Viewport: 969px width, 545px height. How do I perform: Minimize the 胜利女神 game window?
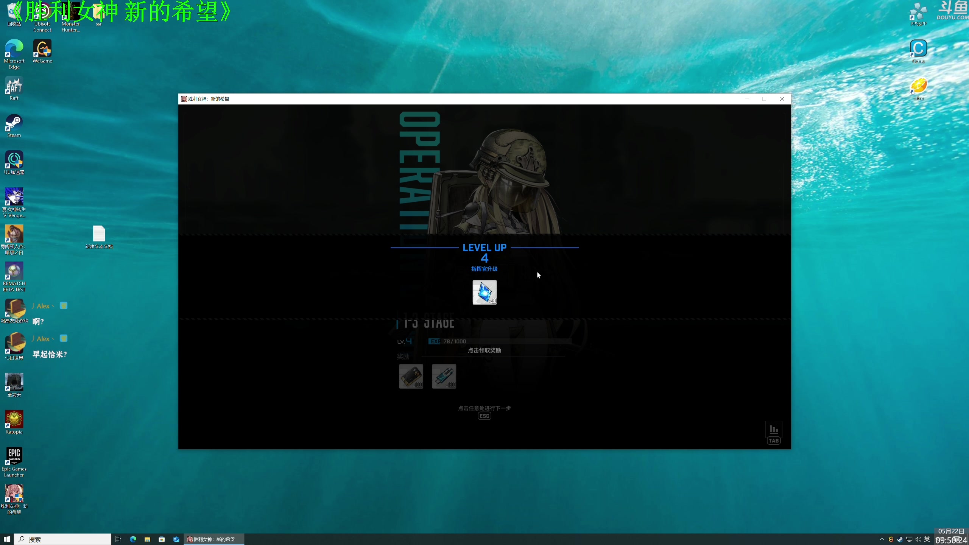747,99
